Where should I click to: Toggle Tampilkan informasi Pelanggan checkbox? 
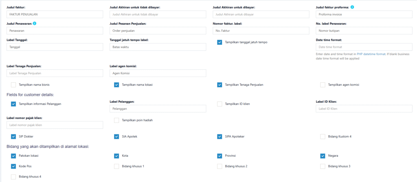pos(13,104)
